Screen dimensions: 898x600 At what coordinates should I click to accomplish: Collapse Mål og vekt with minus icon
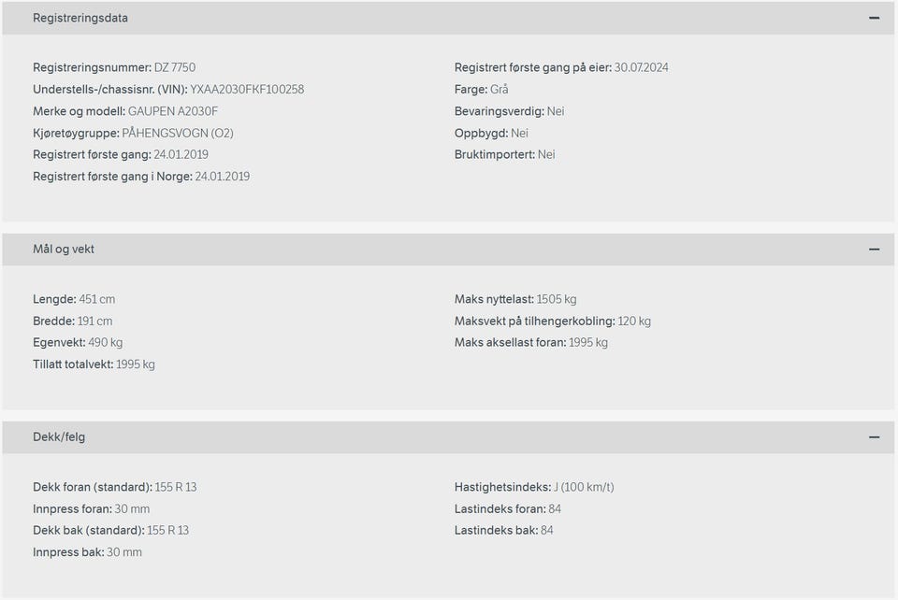pos(874,250)
